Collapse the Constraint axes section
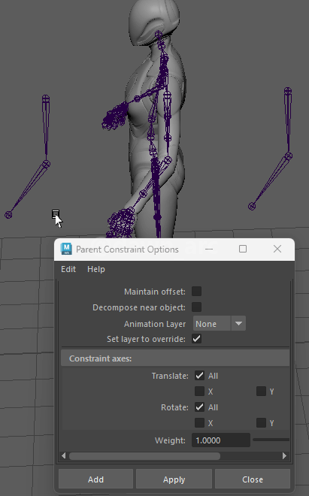The width and height of the screenshot is (309, 496). 175,358
